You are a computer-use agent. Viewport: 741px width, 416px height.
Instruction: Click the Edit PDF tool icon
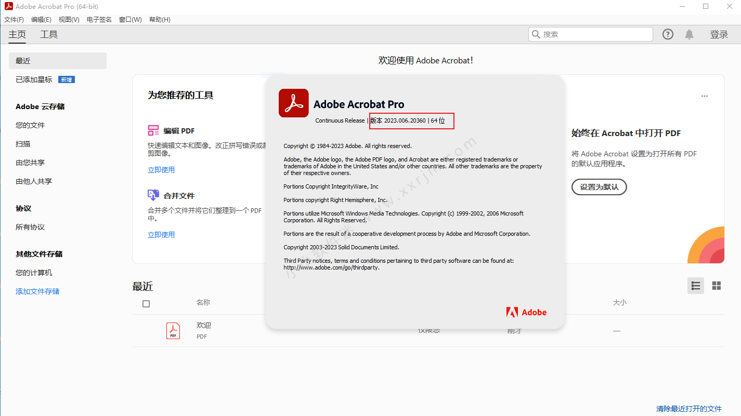point(153,130)
